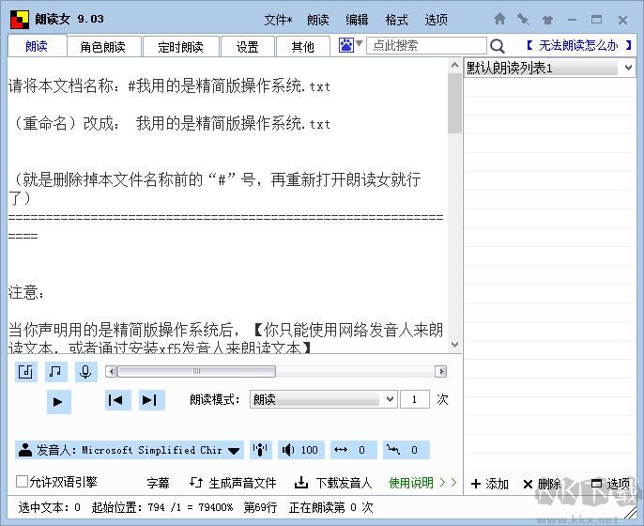Click the repeat count field showing 1
The width and height of the screenshot is (644, 526).
tap(414, 399)
